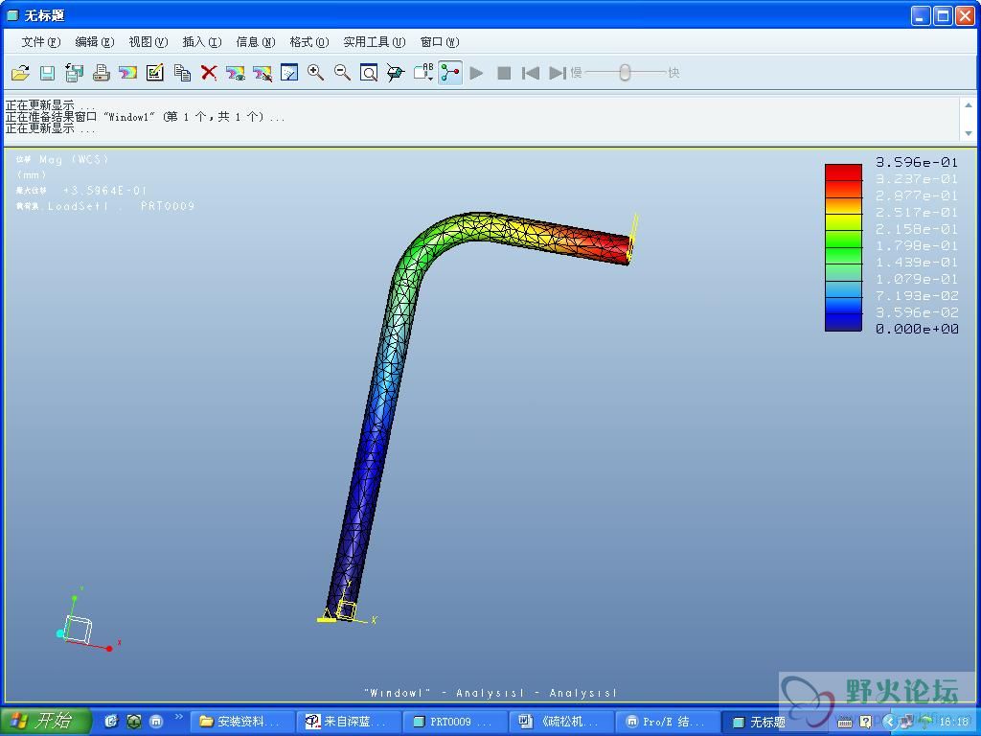Open the 信息(N) menu
This screenshot has width=981, height=736.
click(x=256, y=42)
